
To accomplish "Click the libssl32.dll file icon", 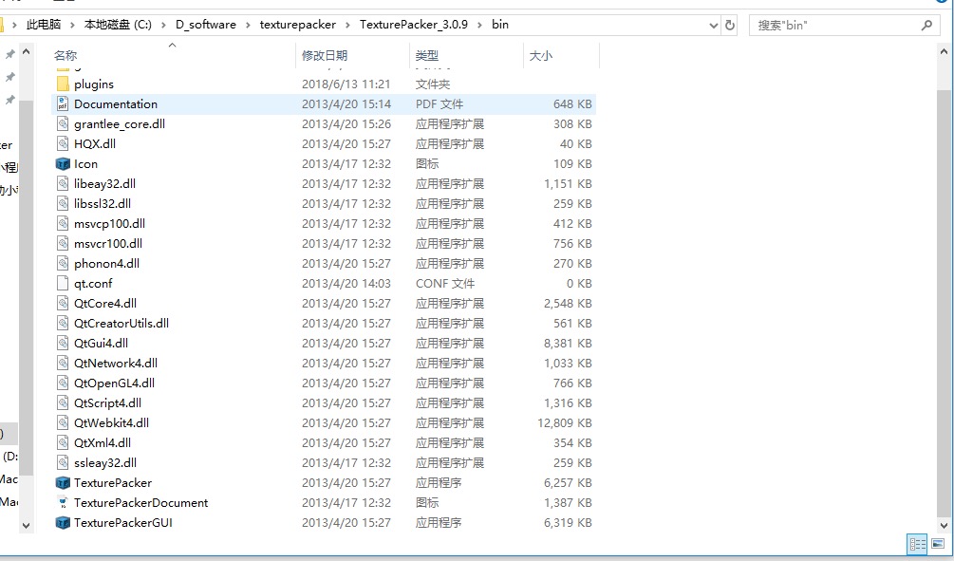I will tap(63, 204).
